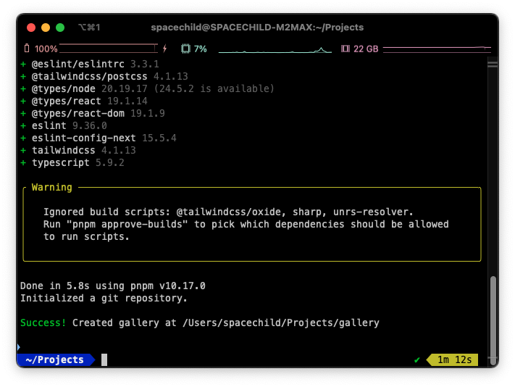Click 'Done in 5.8s using pnpm' line

pos(113,286)
